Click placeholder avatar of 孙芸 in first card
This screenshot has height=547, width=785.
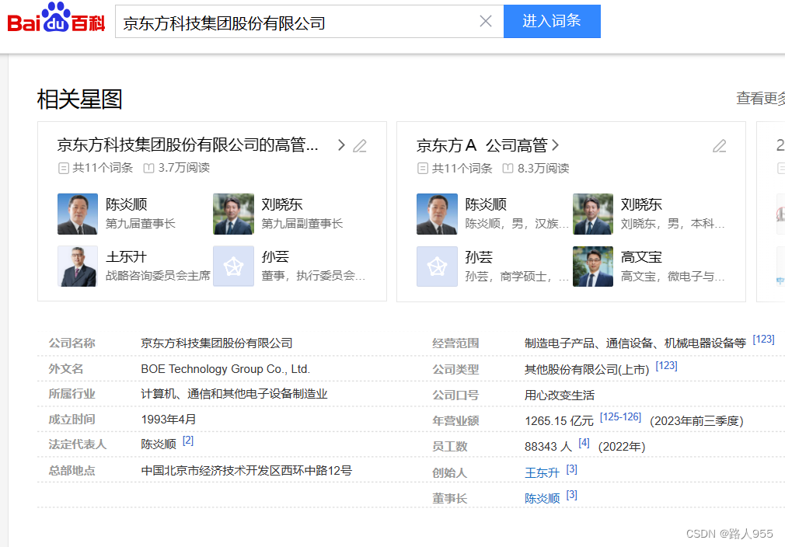coord(233,267)
